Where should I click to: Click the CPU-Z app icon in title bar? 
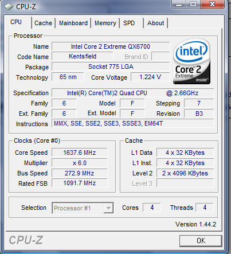coord(9,7)
